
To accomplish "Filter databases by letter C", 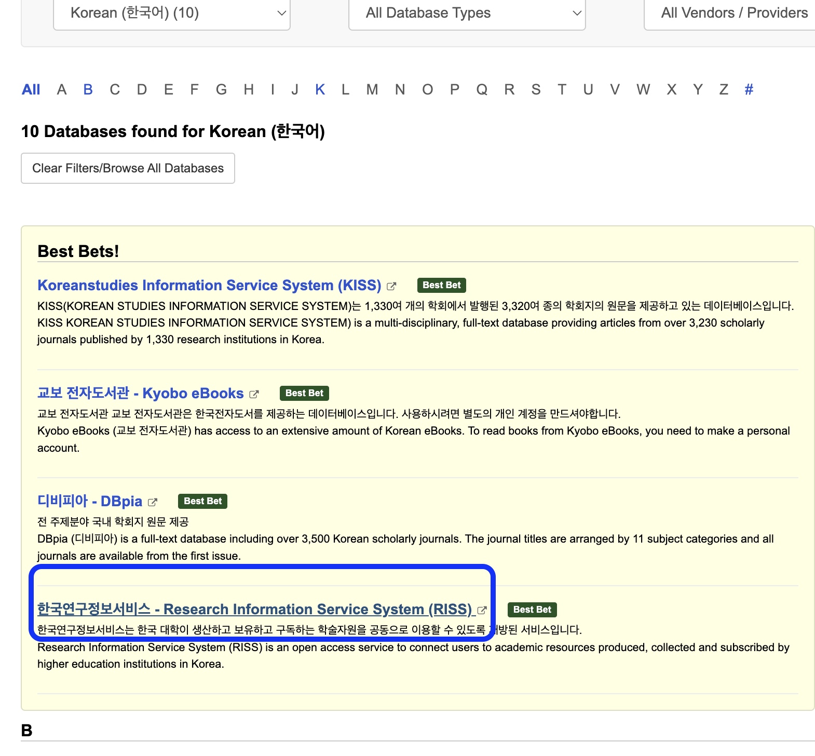I will tap(115, 90).
